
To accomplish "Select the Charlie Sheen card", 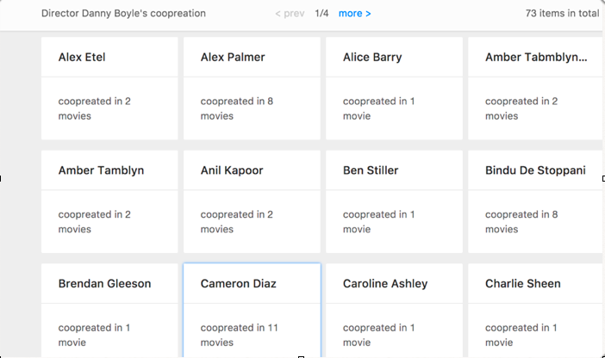I will pos(535,311).
